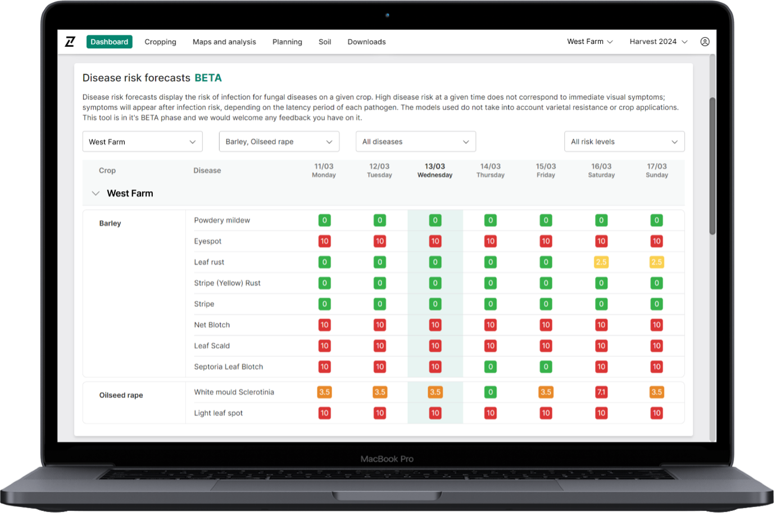The height and width of the screenshot is (520, 776).
Task: Open the Barley, Oilseed rape crop filter
Action: point(279,142)
